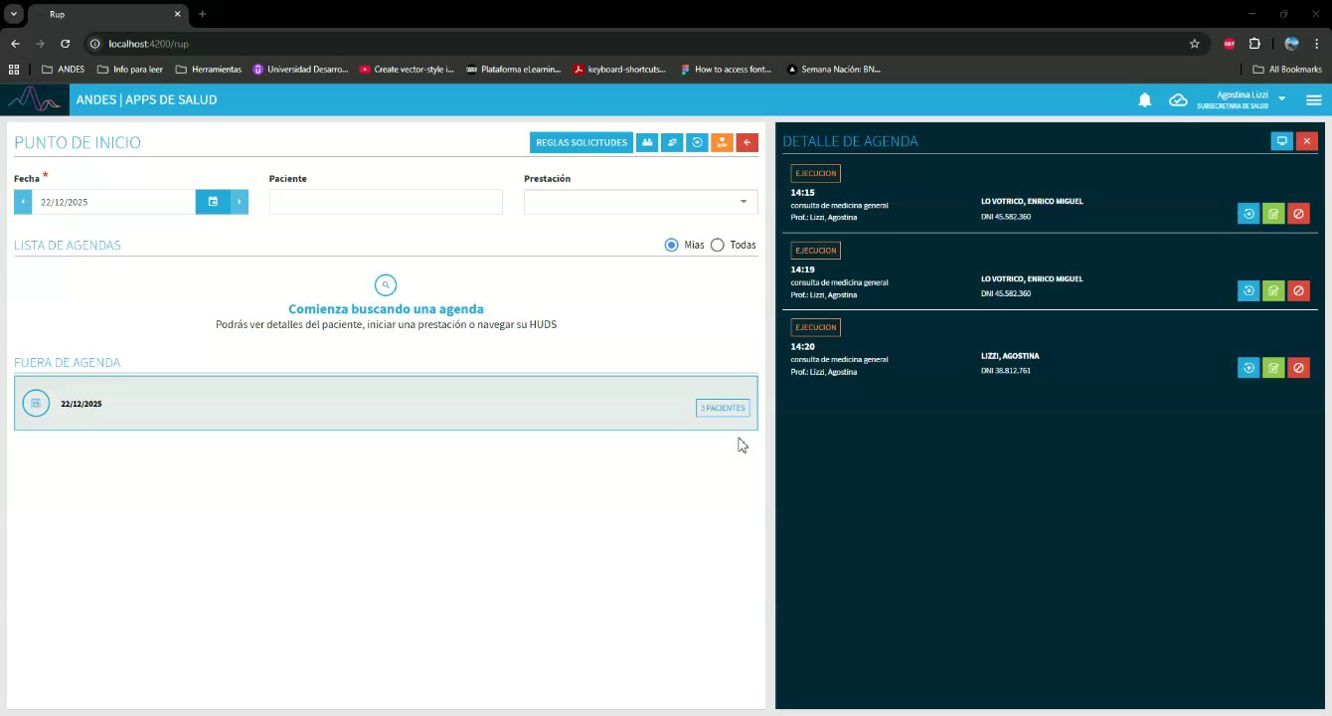This screenshot has height=716, width=1332.
Task: Open the Chrome three-dot menu
Action: pyautogui.click(x=1316, y=44)
